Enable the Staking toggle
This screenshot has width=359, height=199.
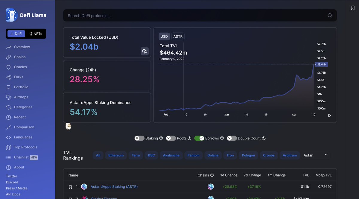pyautogui.click(x=139, y=138)
